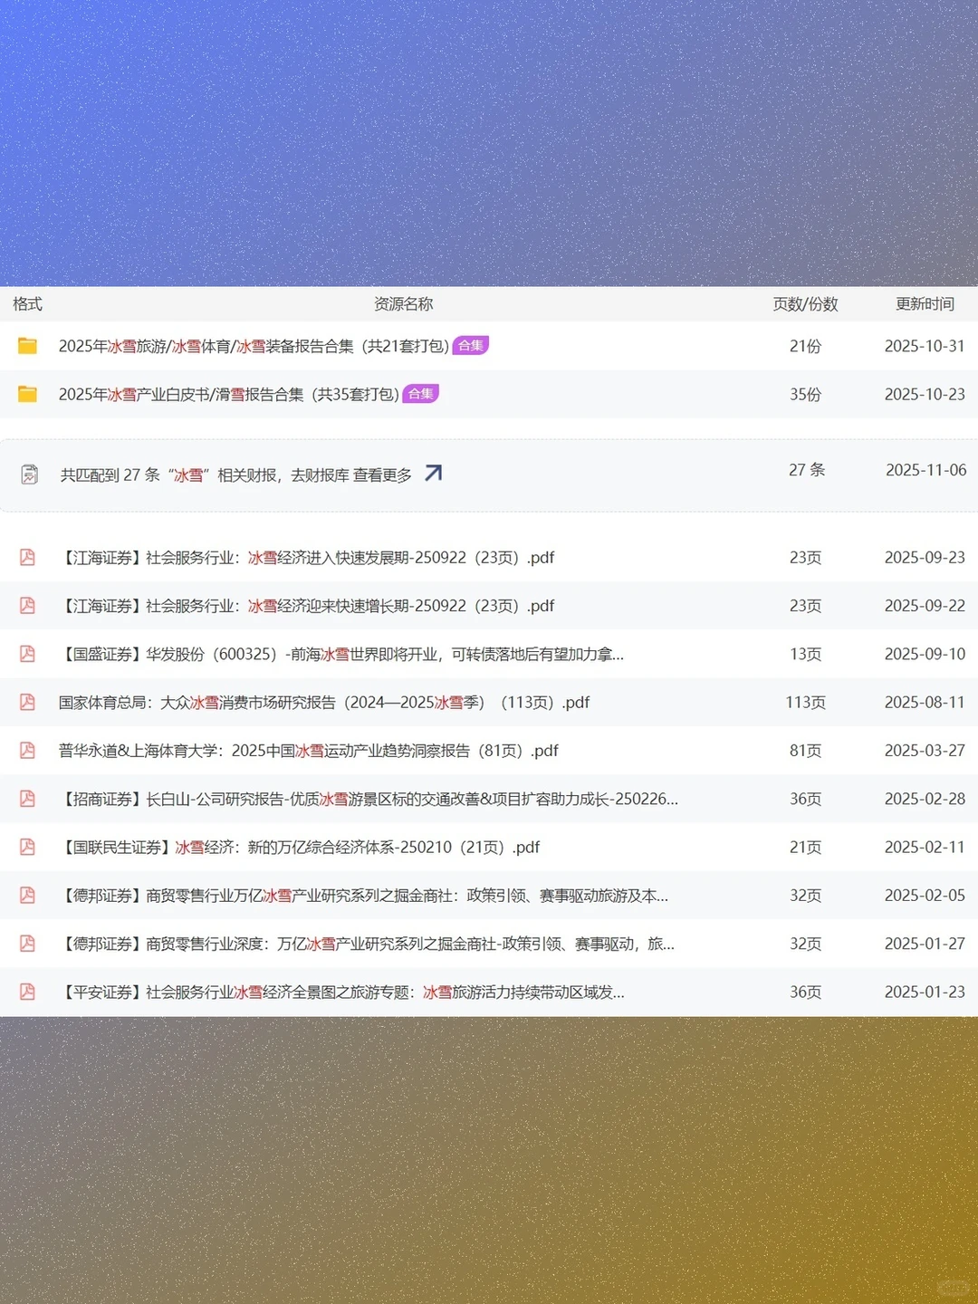
Task: Click the 页数/份数 column header
Action: (805, 304)
